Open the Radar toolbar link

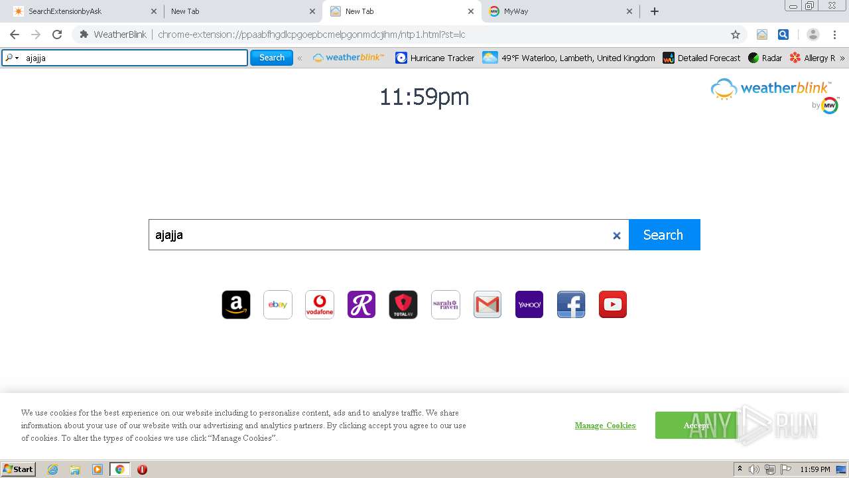pyautogui.click(x=765, y=58)
